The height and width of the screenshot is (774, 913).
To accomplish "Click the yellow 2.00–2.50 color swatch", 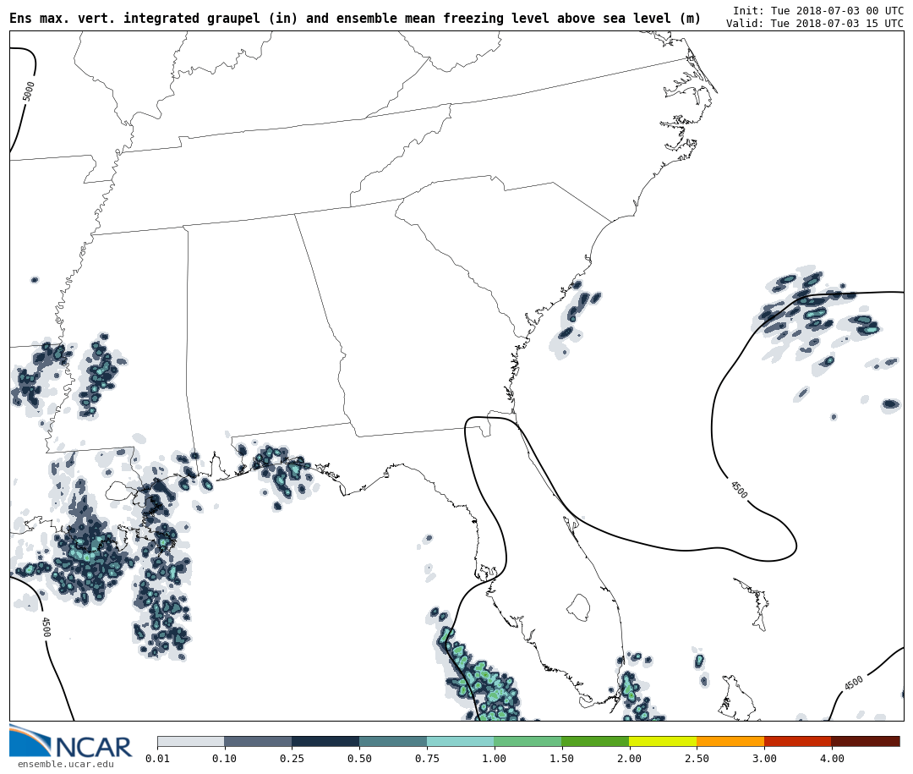I will pyautogui.click(x=663, y=741).
